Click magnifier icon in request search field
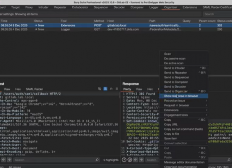This screenshot has width=232, height=168. tap(97, 160)
